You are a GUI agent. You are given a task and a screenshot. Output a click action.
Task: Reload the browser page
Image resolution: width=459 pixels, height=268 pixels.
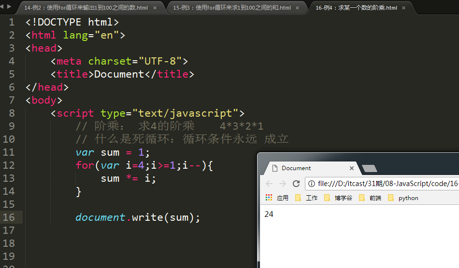296,184
